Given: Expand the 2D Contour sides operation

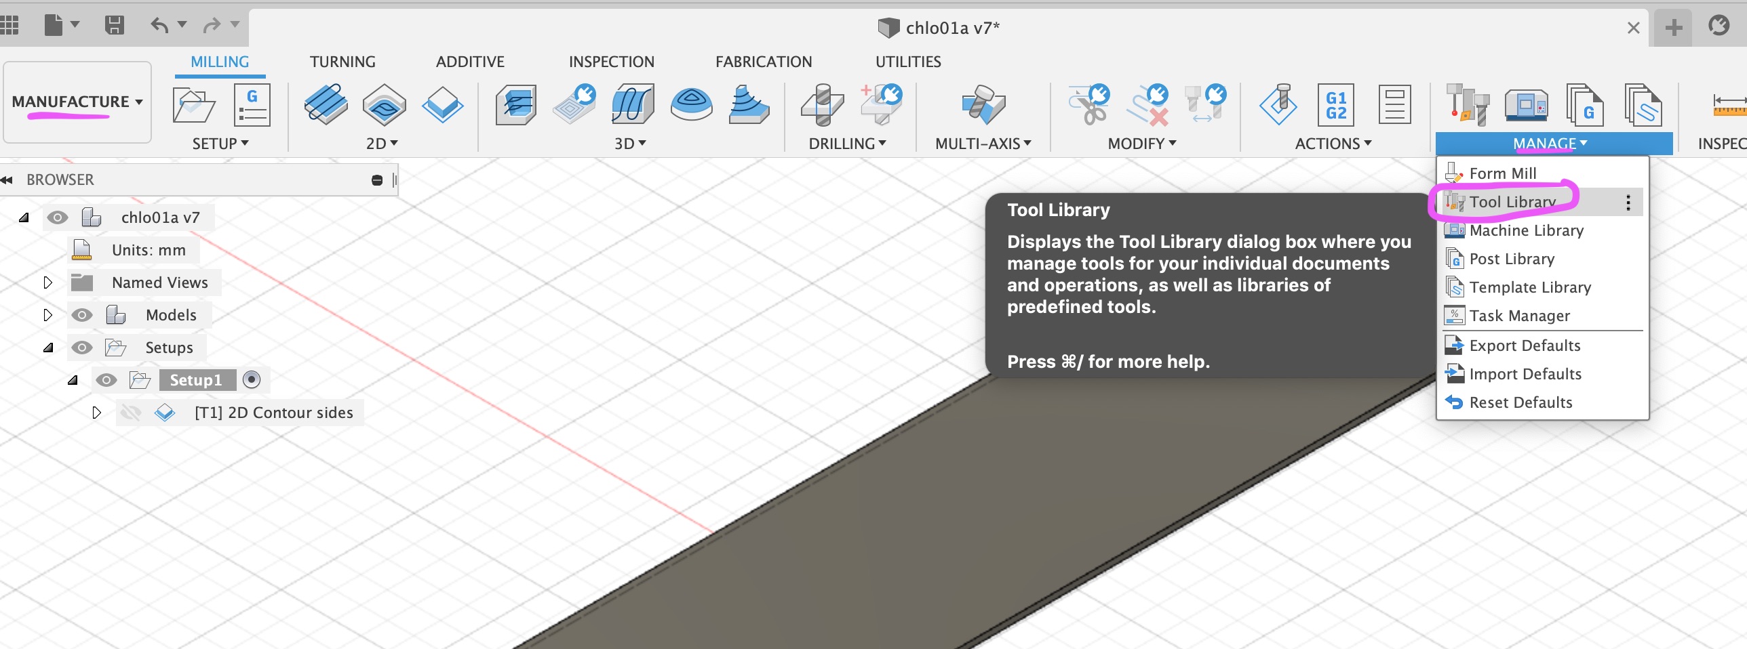Looking at the screenshot, I should pos(96,413).
